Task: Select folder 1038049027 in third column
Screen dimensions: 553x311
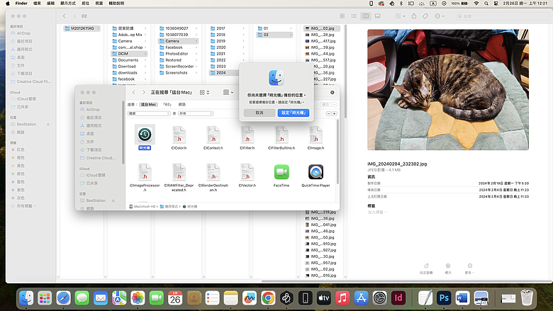Action: [178, 28]
